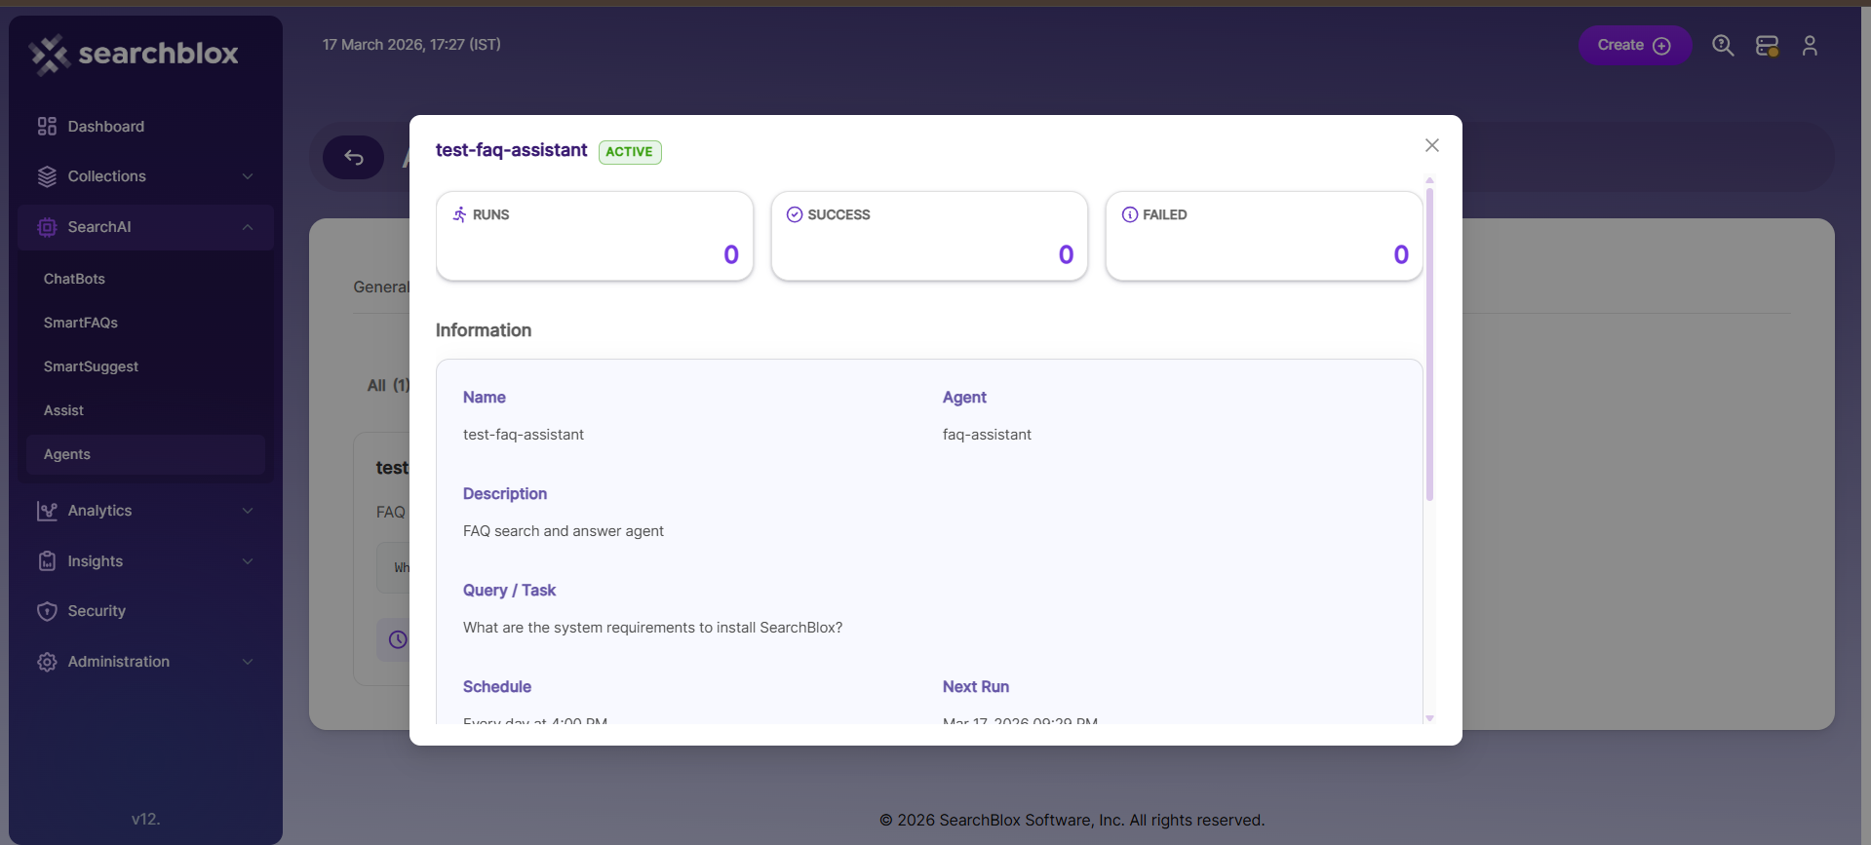Select Agents in the sidebar
1871x845 pixels.
[145, 454]
